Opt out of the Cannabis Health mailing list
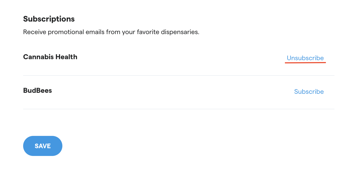Screen dimensions: 345x171 (x=305, y=58)
